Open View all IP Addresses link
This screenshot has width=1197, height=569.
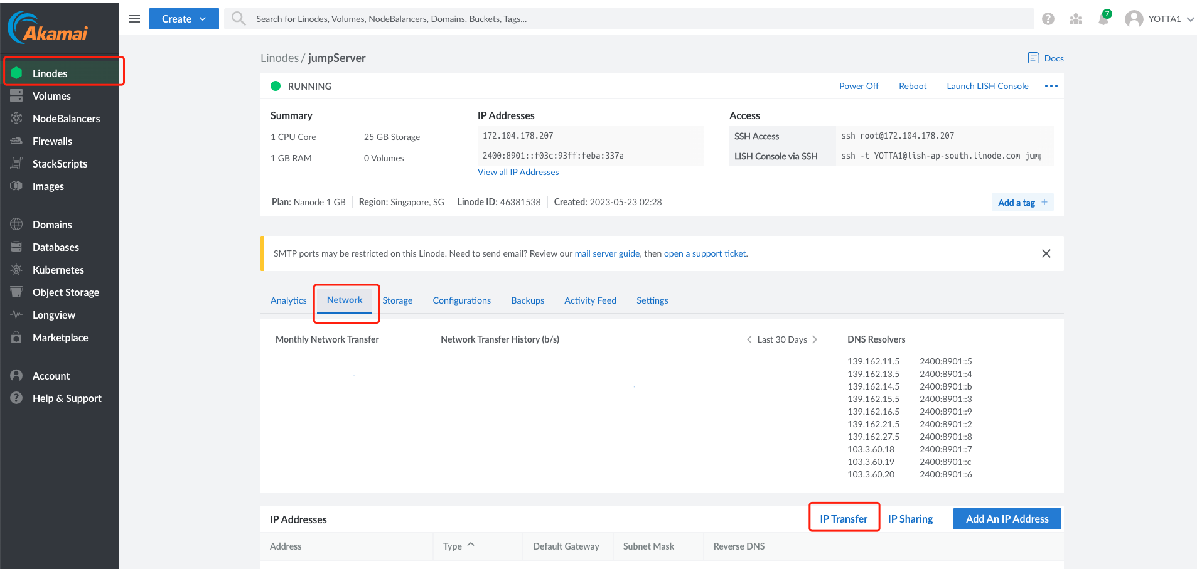point(518,172)
